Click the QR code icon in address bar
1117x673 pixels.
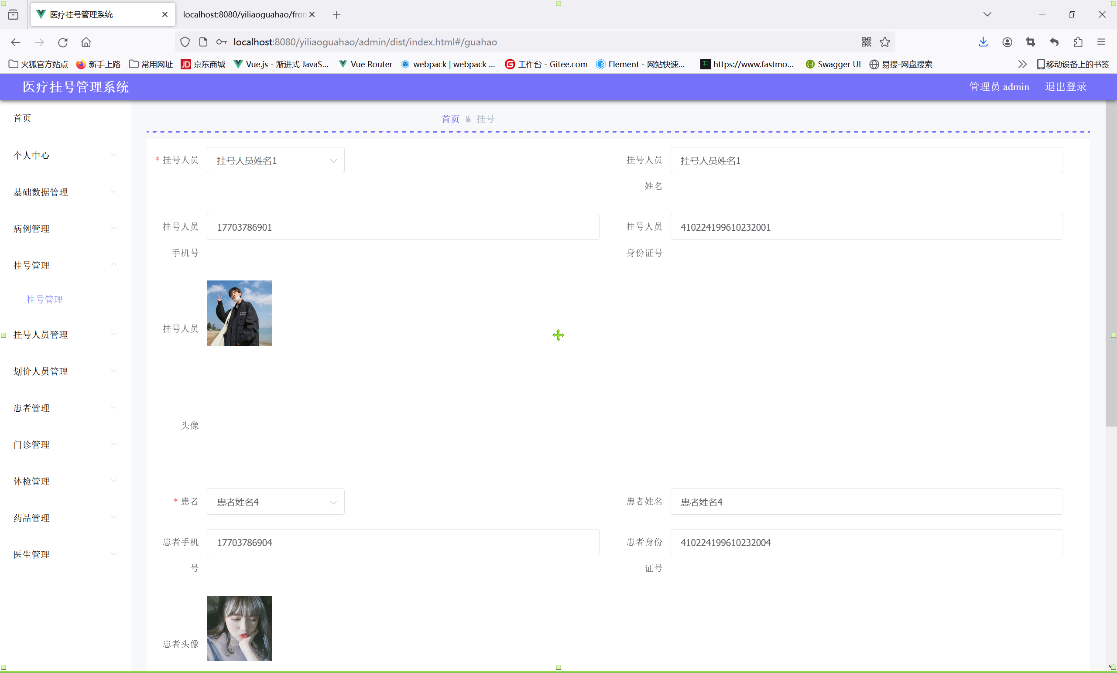click(x=866, y=42)
